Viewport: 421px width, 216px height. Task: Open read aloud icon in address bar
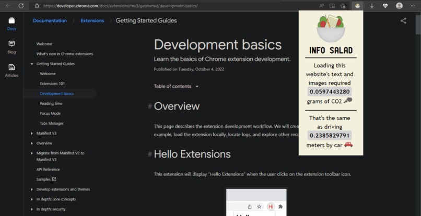[322, 6]
